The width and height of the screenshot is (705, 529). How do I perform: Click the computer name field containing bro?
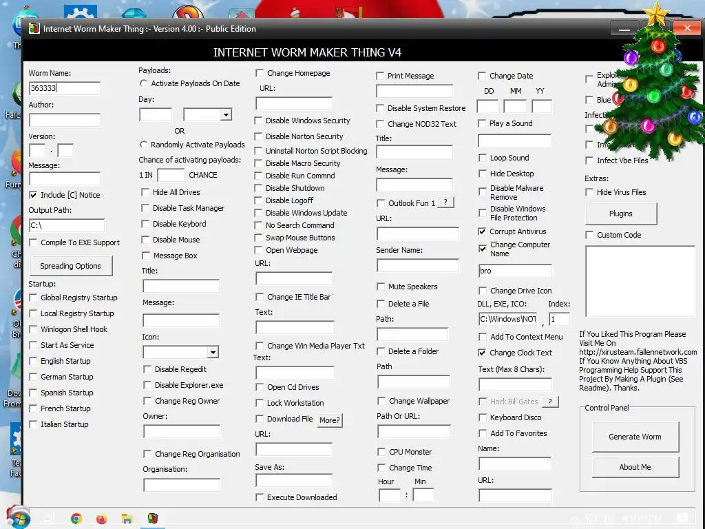[x=515, y=271]
